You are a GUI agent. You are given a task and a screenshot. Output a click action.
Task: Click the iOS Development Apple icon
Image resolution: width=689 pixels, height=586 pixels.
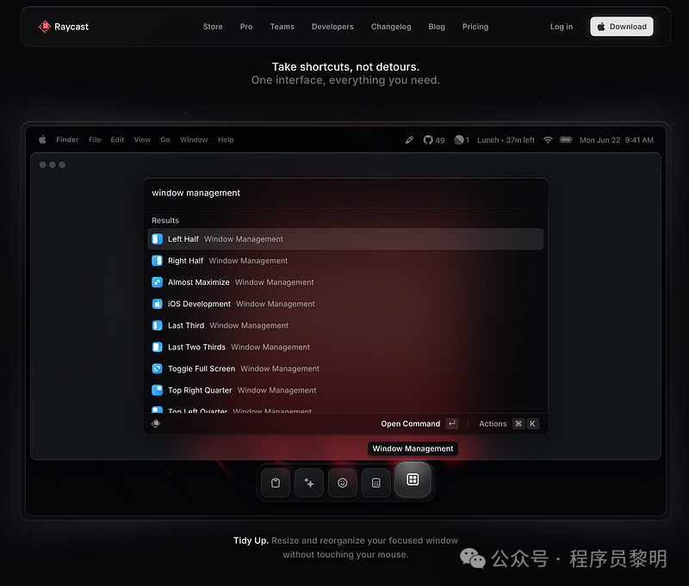pos(158,304)
